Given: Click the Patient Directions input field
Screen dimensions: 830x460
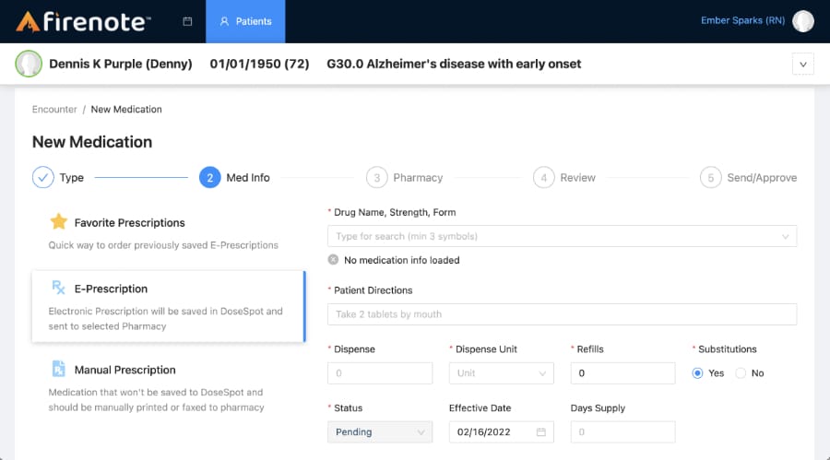Looking at the screenshot, I should [563, 314].
